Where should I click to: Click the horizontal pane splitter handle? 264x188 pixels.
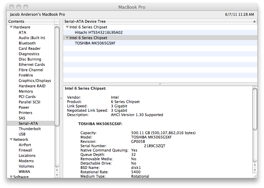(160, 84)
